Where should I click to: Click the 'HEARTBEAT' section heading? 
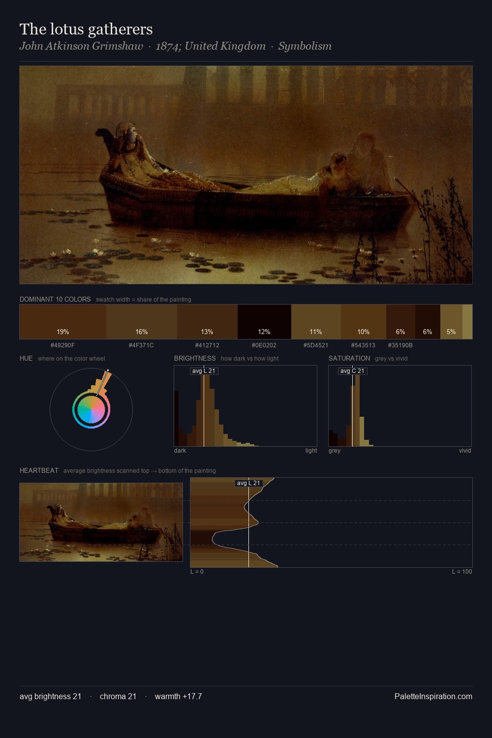tap(39, 470)
